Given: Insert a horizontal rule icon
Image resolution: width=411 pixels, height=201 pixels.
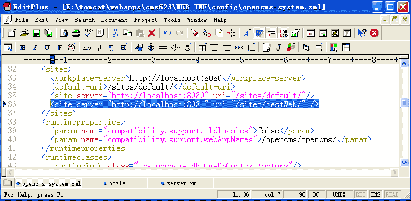Looking at the screenshot, I should [x=163, y=48].
